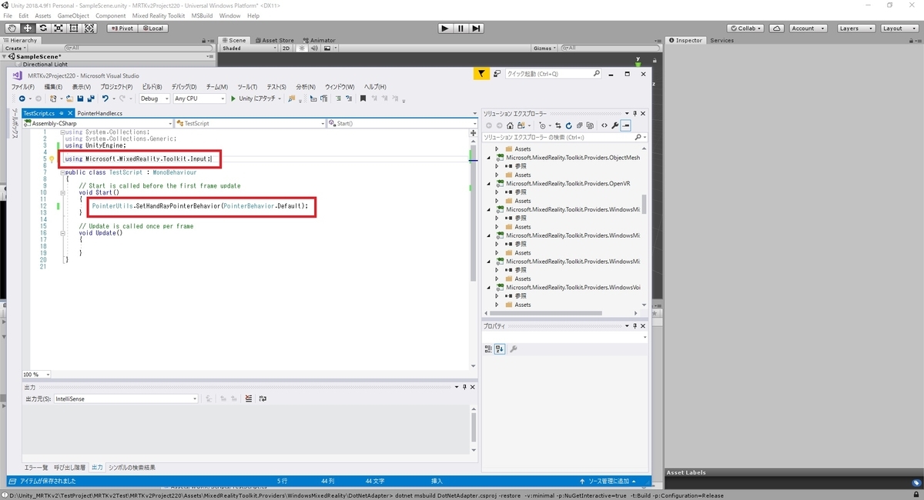Open Visual Studio ビルド(B) menu

pos(152,87)
